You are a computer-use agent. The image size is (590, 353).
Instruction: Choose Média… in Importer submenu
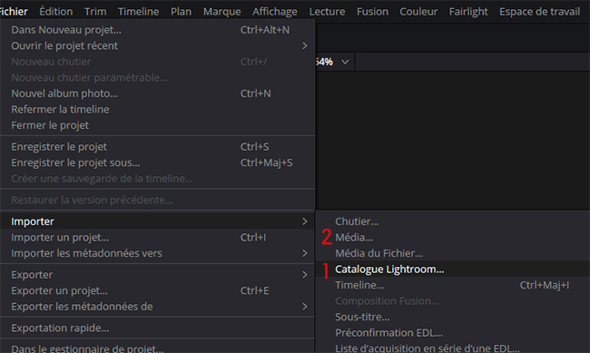(x=453, y=237)
